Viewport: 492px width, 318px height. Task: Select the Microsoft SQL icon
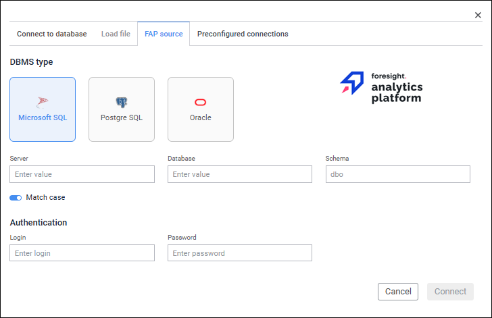pos(43,102)
